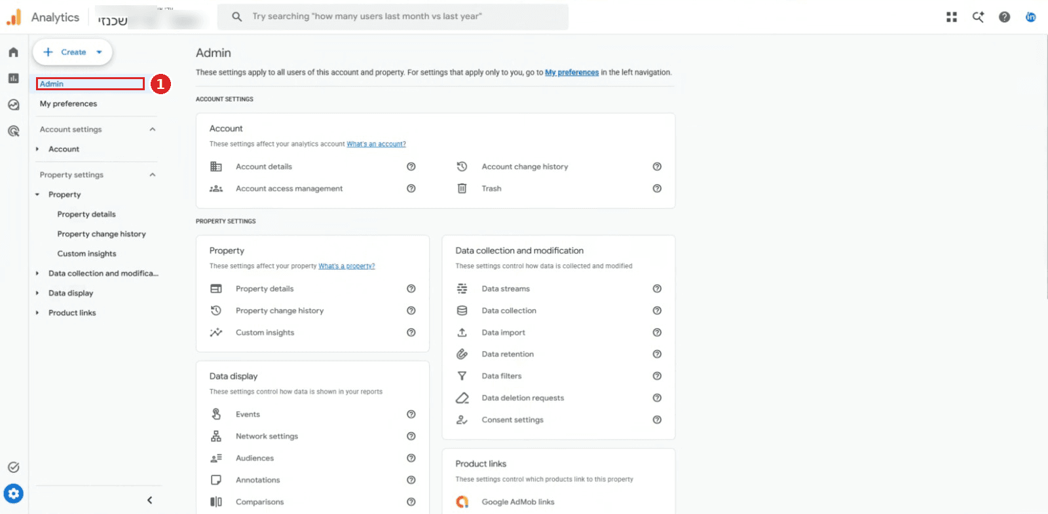Open the insights search sparkle icon
The height and width of the screenshot is (514, 1048).
(978, 17)
